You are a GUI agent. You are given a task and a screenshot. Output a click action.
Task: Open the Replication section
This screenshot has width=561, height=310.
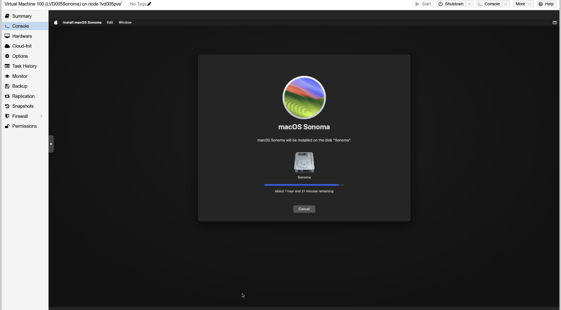click(25, 96)
